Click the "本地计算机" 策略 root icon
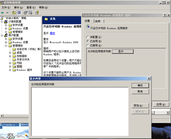 point(2,18)
